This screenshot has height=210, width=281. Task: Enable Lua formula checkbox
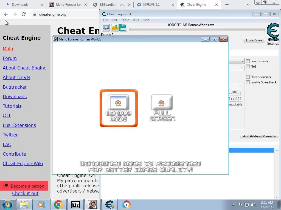pyautogui.click(x=248, y=61)
